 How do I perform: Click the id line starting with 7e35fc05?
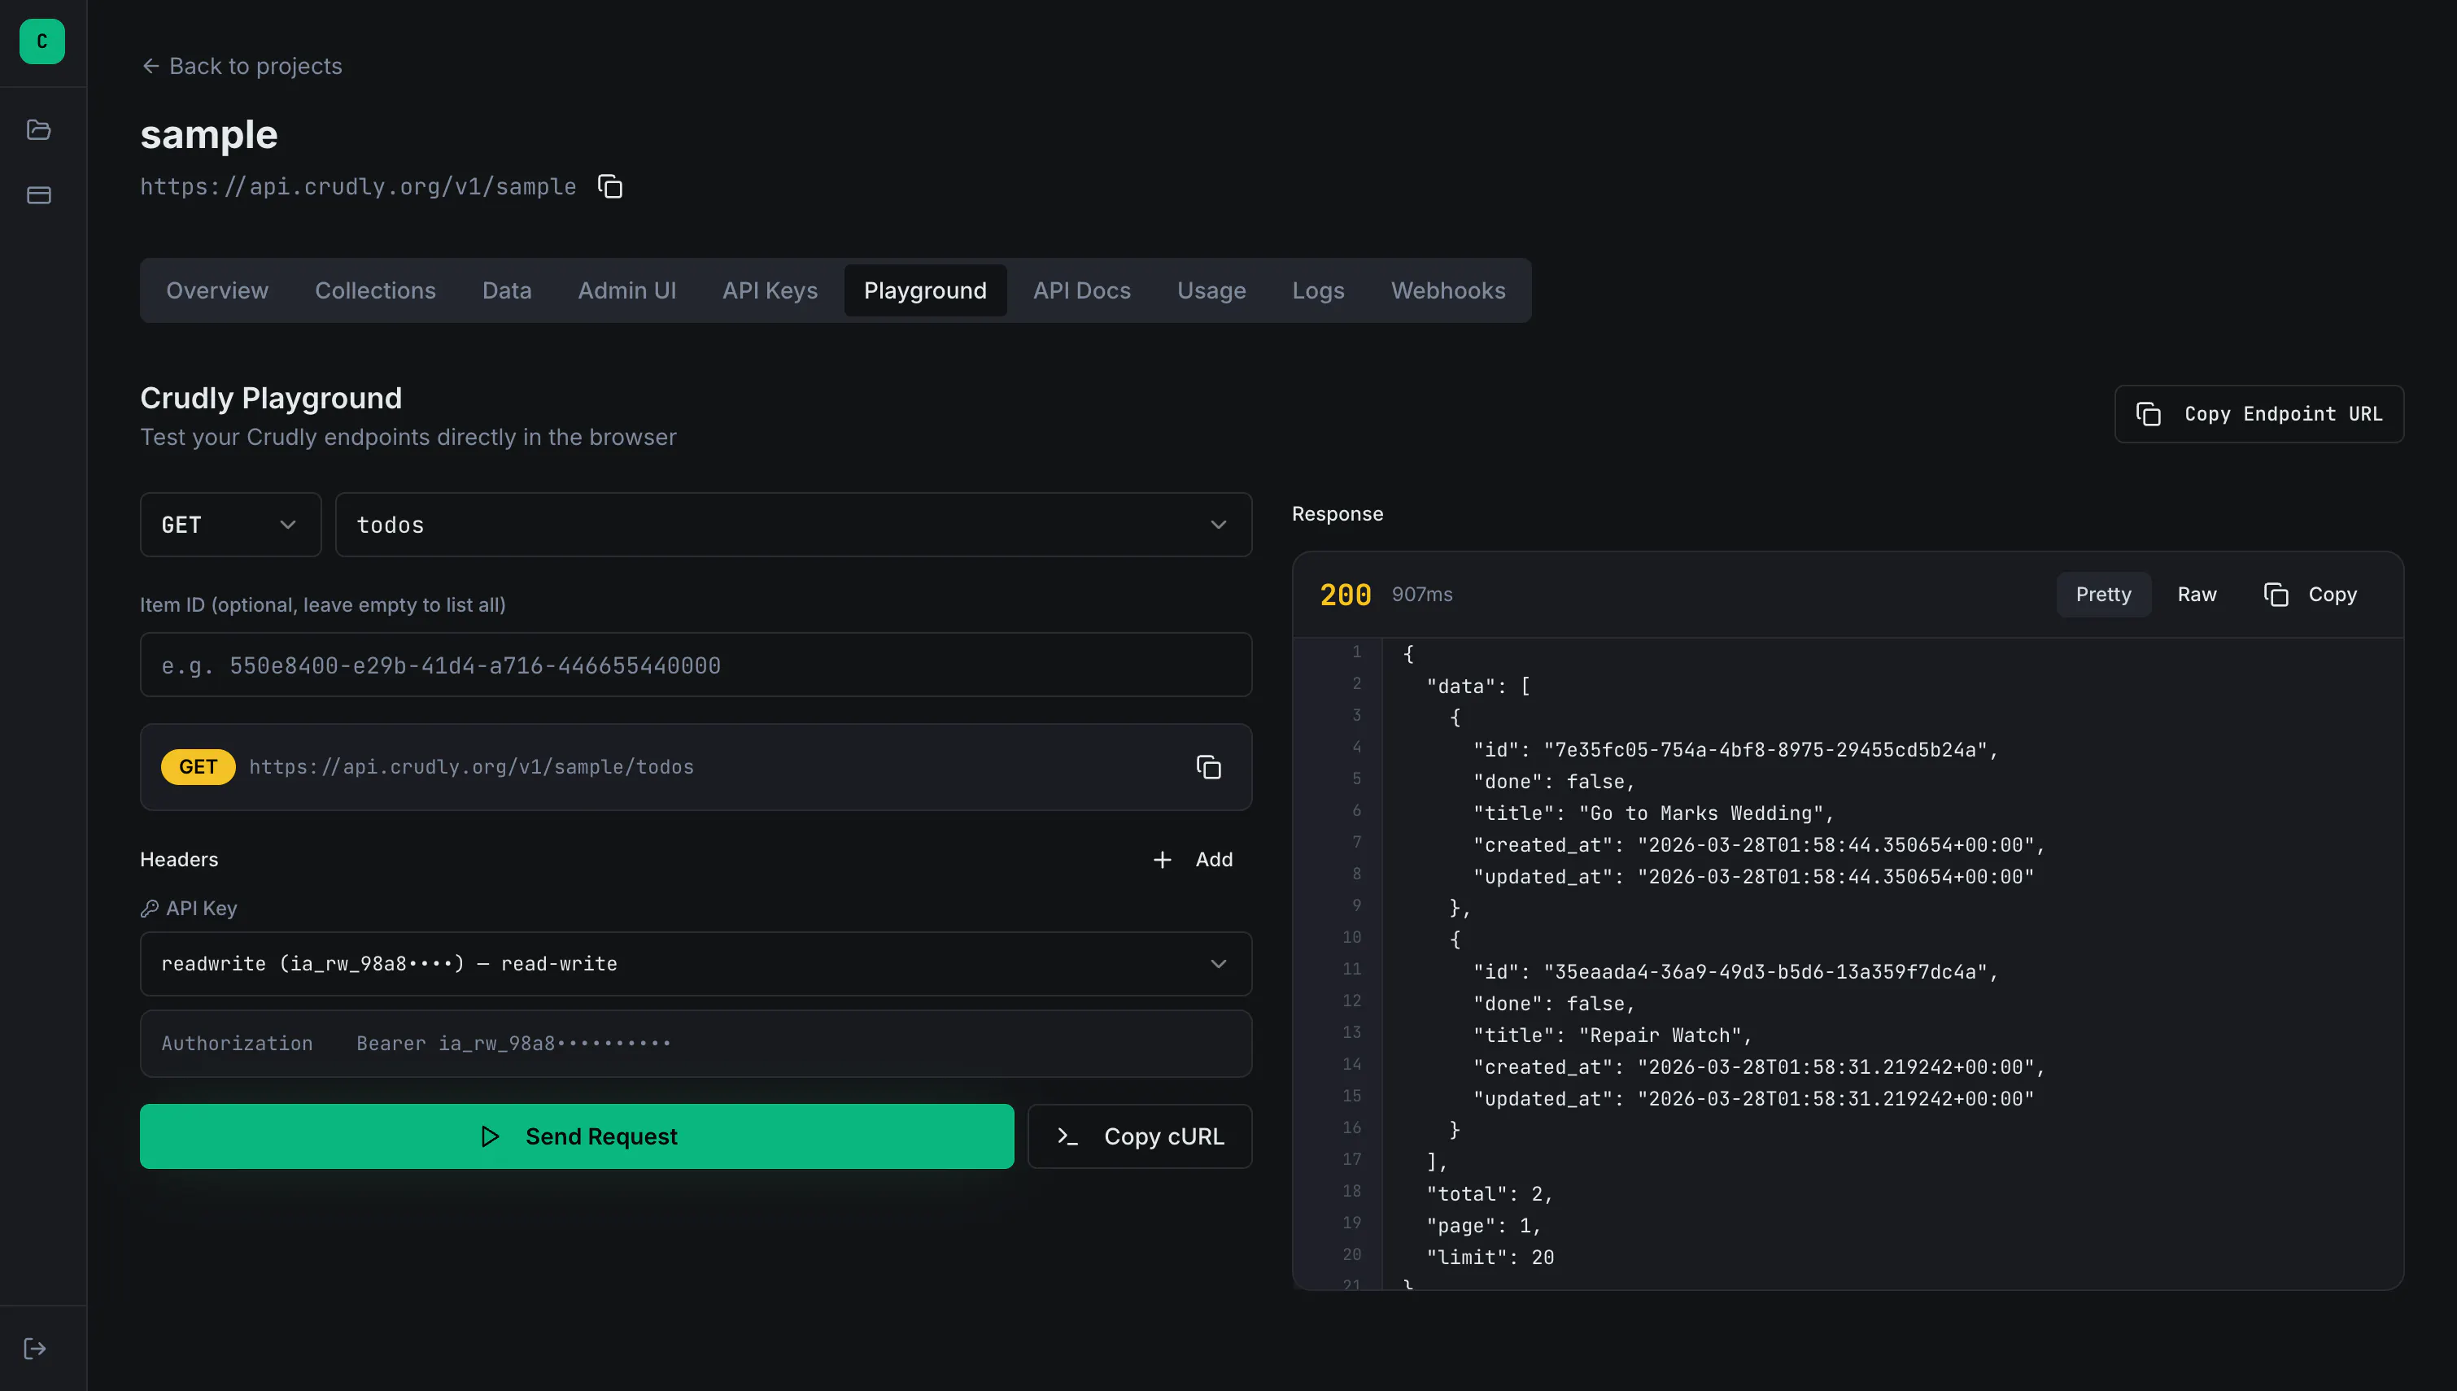(x=1735, y=750)
